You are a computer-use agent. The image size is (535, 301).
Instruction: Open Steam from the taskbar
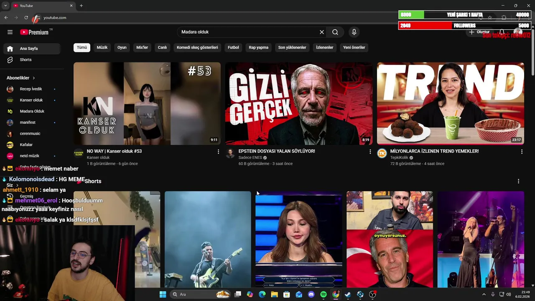click(x=348, y=294)
